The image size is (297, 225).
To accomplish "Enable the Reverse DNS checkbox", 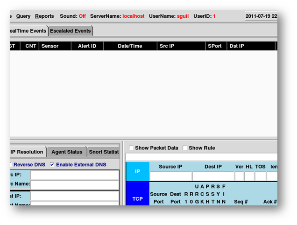I will click(x=11, y=164).
